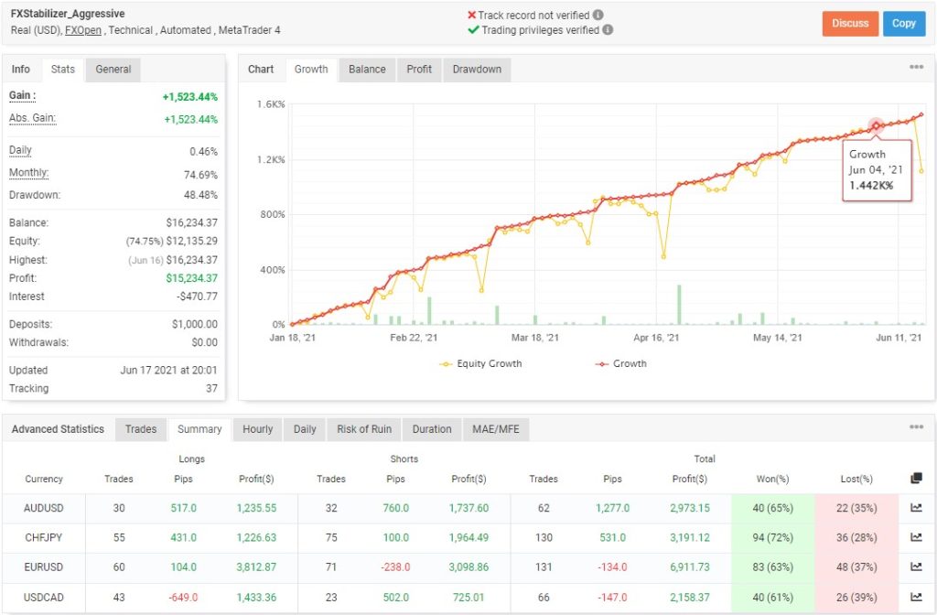
Task: Open the FXOpen broker link
Action: coord(83,30)
